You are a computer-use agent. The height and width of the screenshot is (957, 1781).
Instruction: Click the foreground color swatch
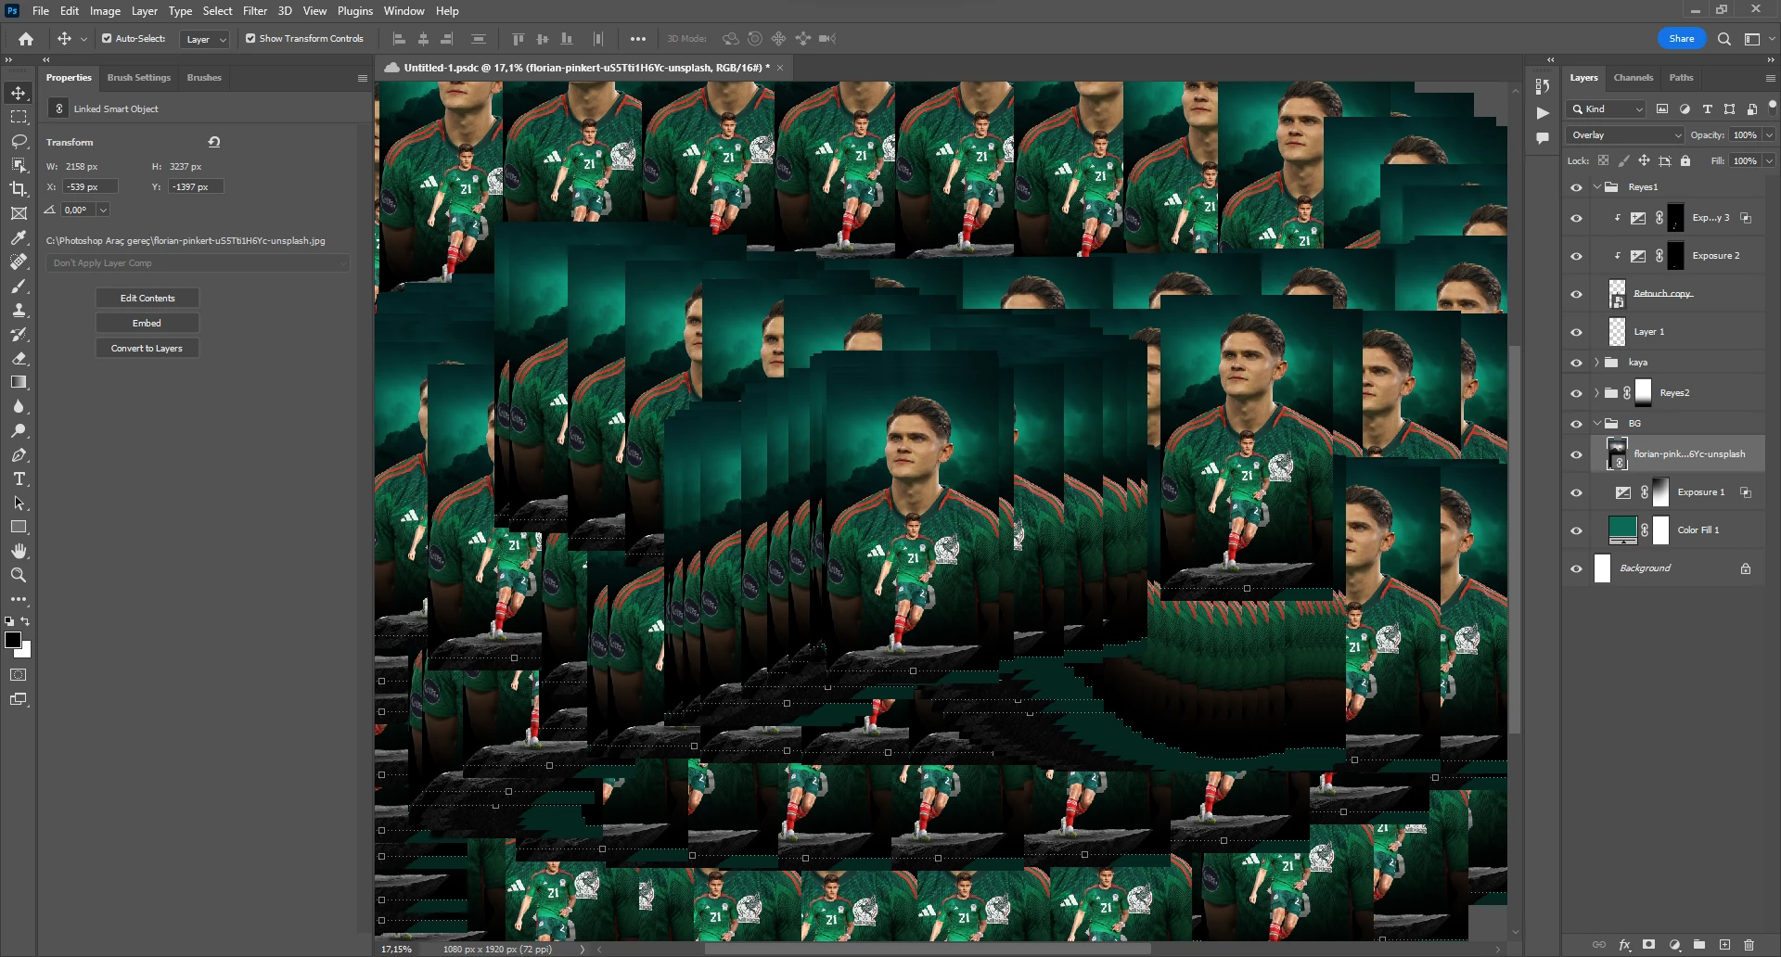[x=13, y=641]
